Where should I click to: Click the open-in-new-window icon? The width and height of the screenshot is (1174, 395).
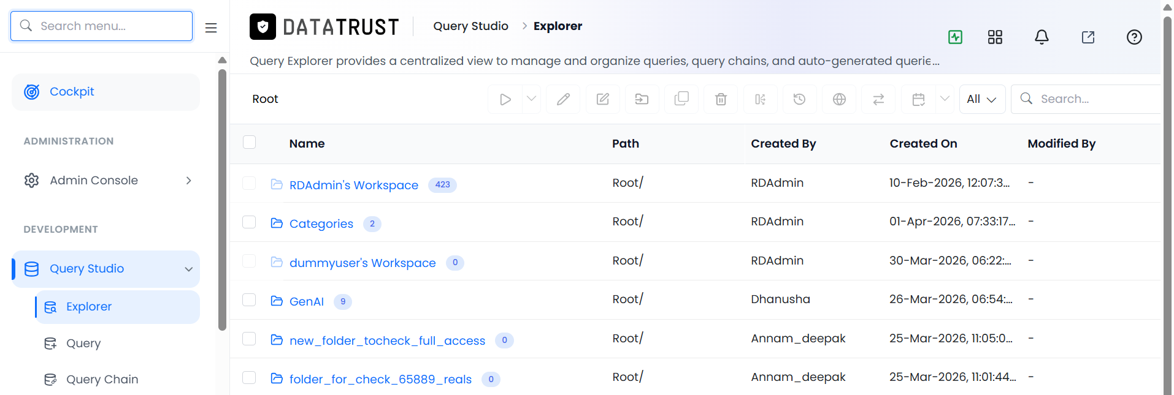1088,37
